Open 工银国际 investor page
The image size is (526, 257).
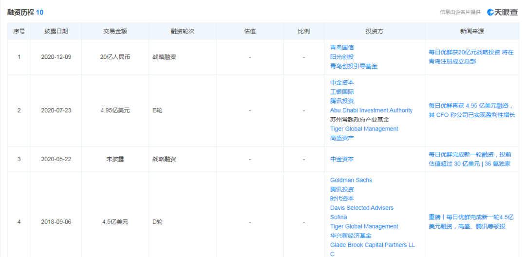342,92
